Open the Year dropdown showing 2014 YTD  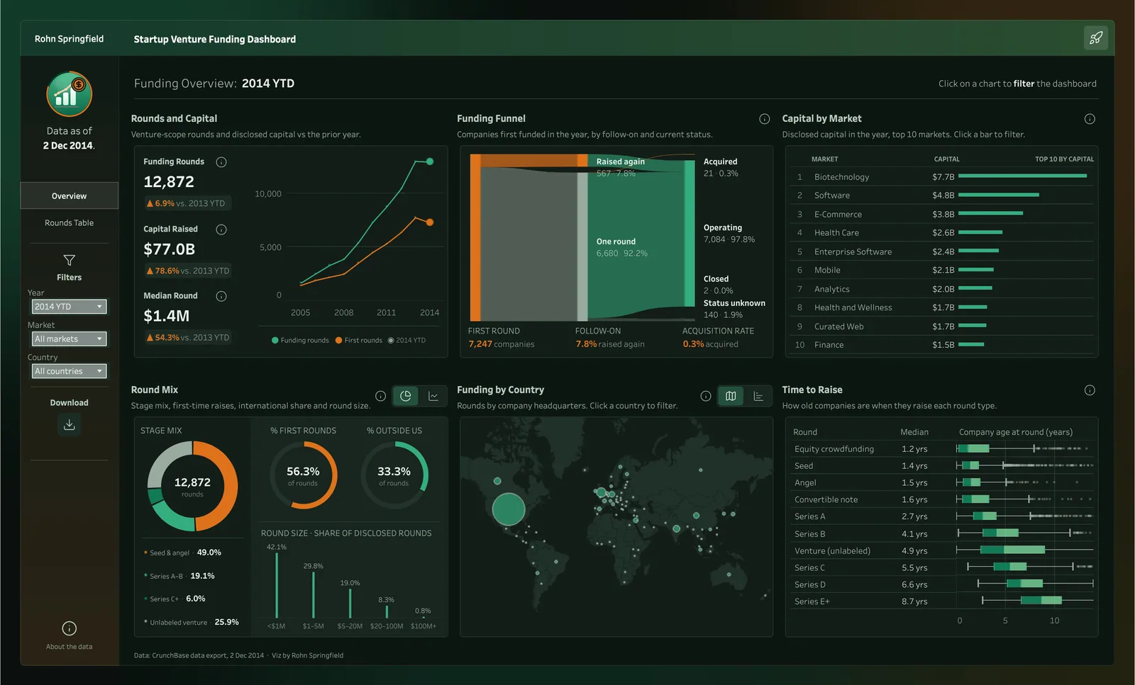coord(69,307)
